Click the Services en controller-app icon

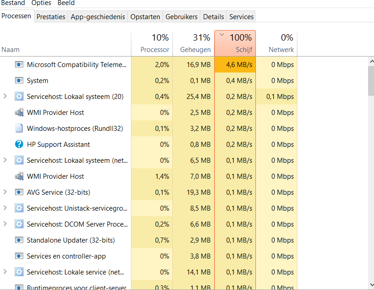pyautogui.click(x=19, y=256)
